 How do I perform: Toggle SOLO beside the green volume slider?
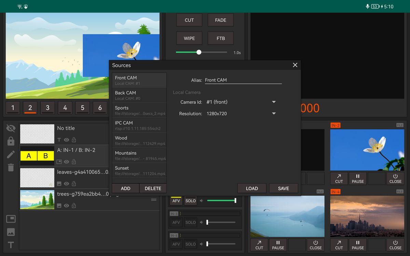coord(191,201)
